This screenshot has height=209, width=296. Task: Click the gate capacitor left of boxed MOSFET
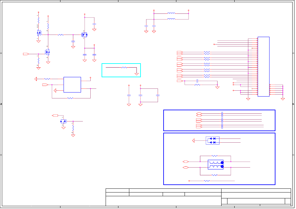(73, 41)
